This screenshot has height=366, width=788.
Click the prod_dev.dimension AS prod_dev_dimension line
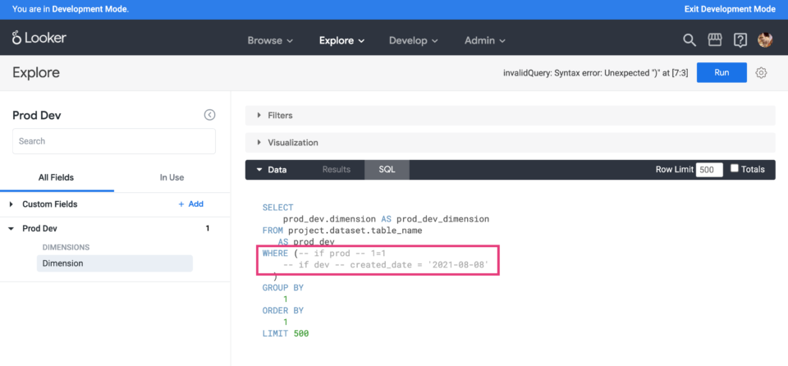[386, 219]
